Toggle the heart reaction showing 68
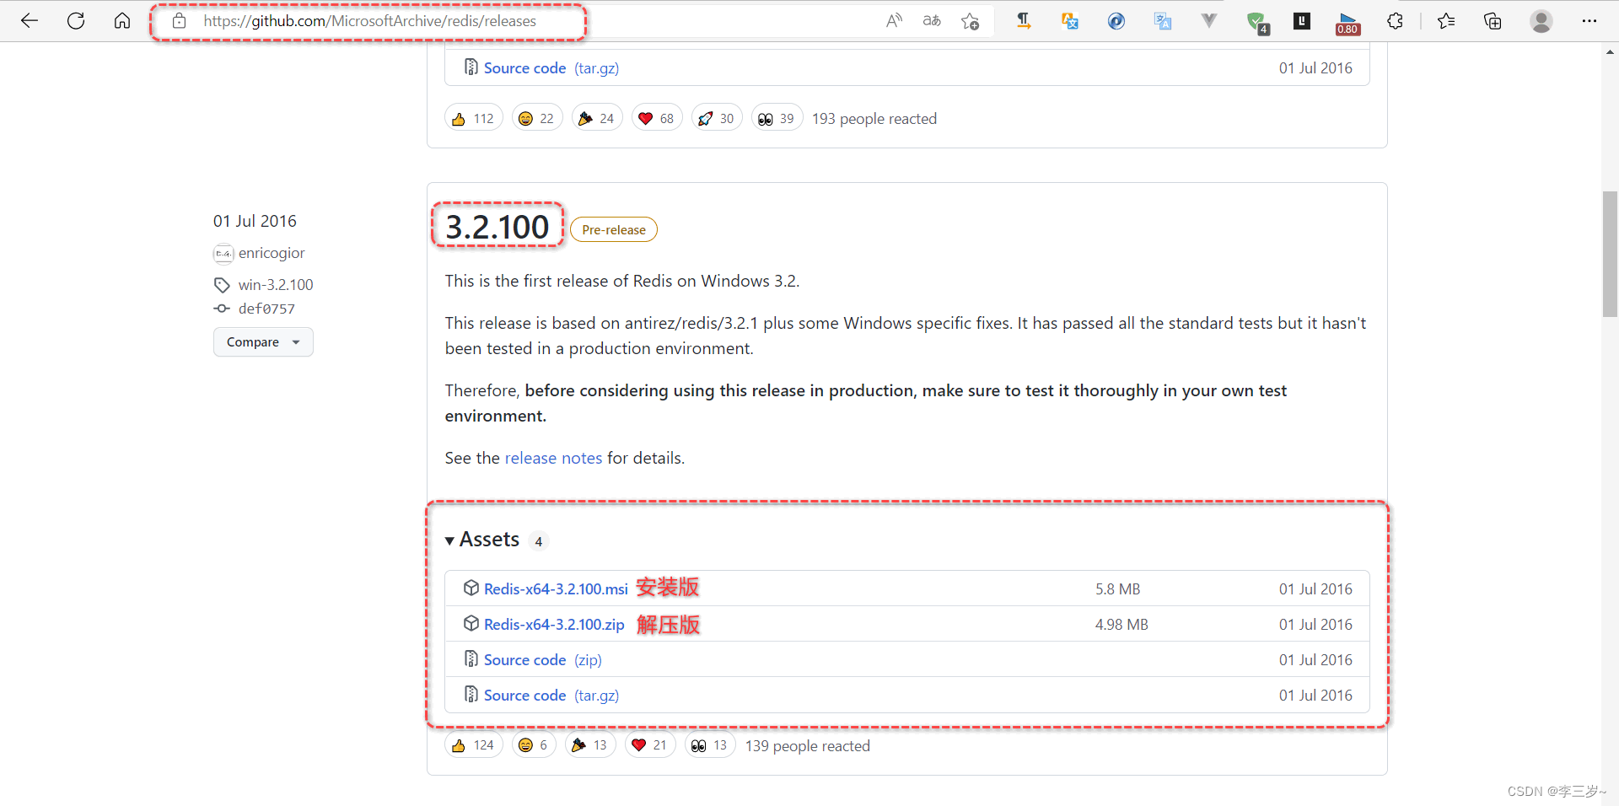 pos(657,118)
